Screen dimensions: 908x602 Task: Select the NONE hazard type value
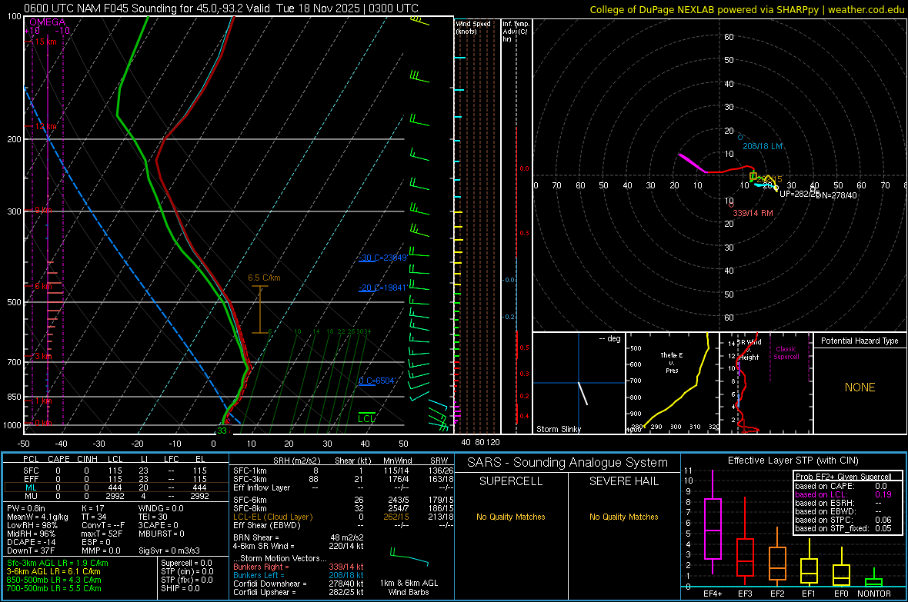tap(860, 387)
